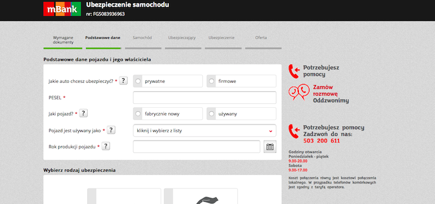Screen dimensions: 435x204
Task: Click the speech-bubble phones icon for callback
Action: 299,92
